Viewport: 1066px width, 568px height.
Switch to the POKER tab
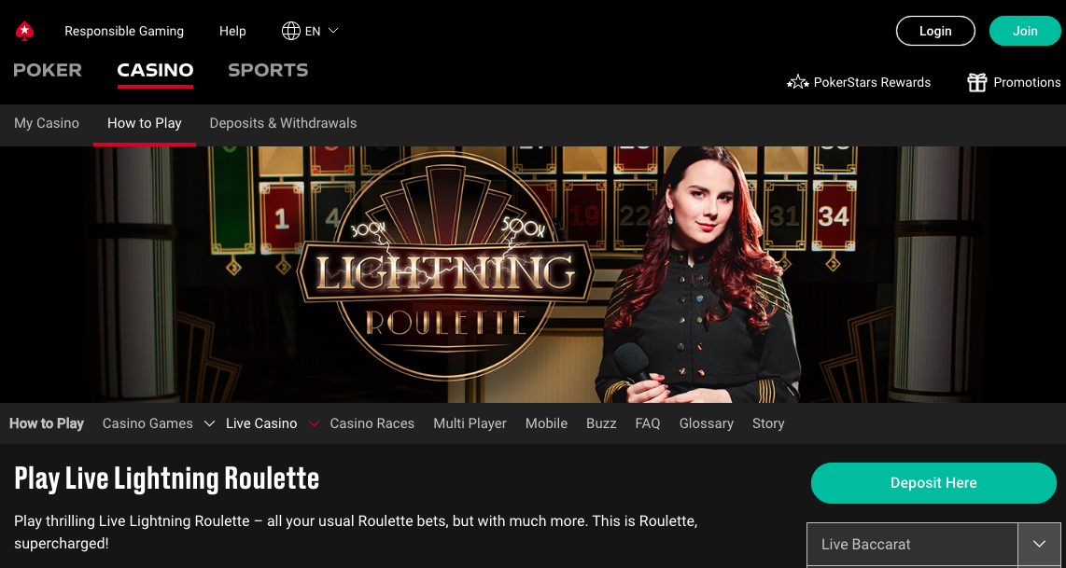(48, 70)
